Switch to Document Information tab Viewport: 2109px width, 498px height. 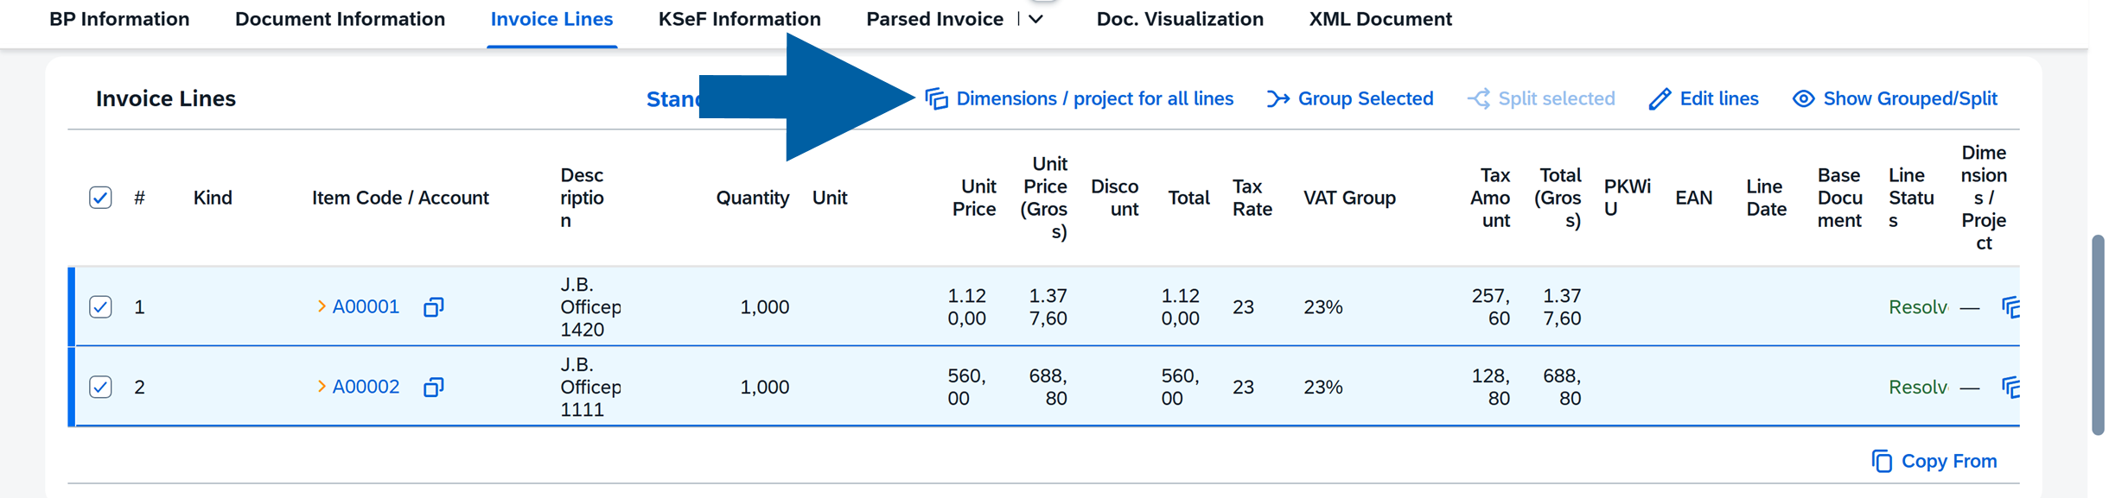point(340,19)
